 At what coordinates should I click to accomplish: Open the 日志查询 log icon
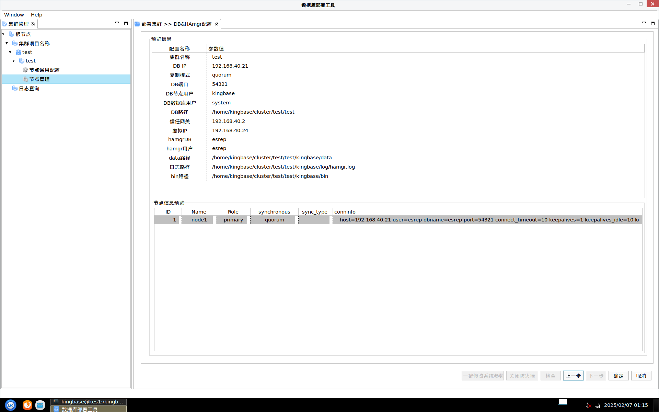[x=15, y=88]
